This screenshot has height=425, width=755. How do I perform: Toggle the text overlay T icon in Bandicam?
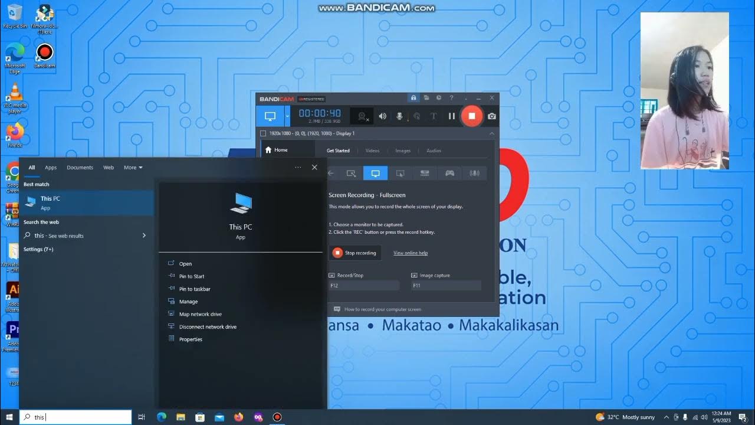(x=434, y=116)
